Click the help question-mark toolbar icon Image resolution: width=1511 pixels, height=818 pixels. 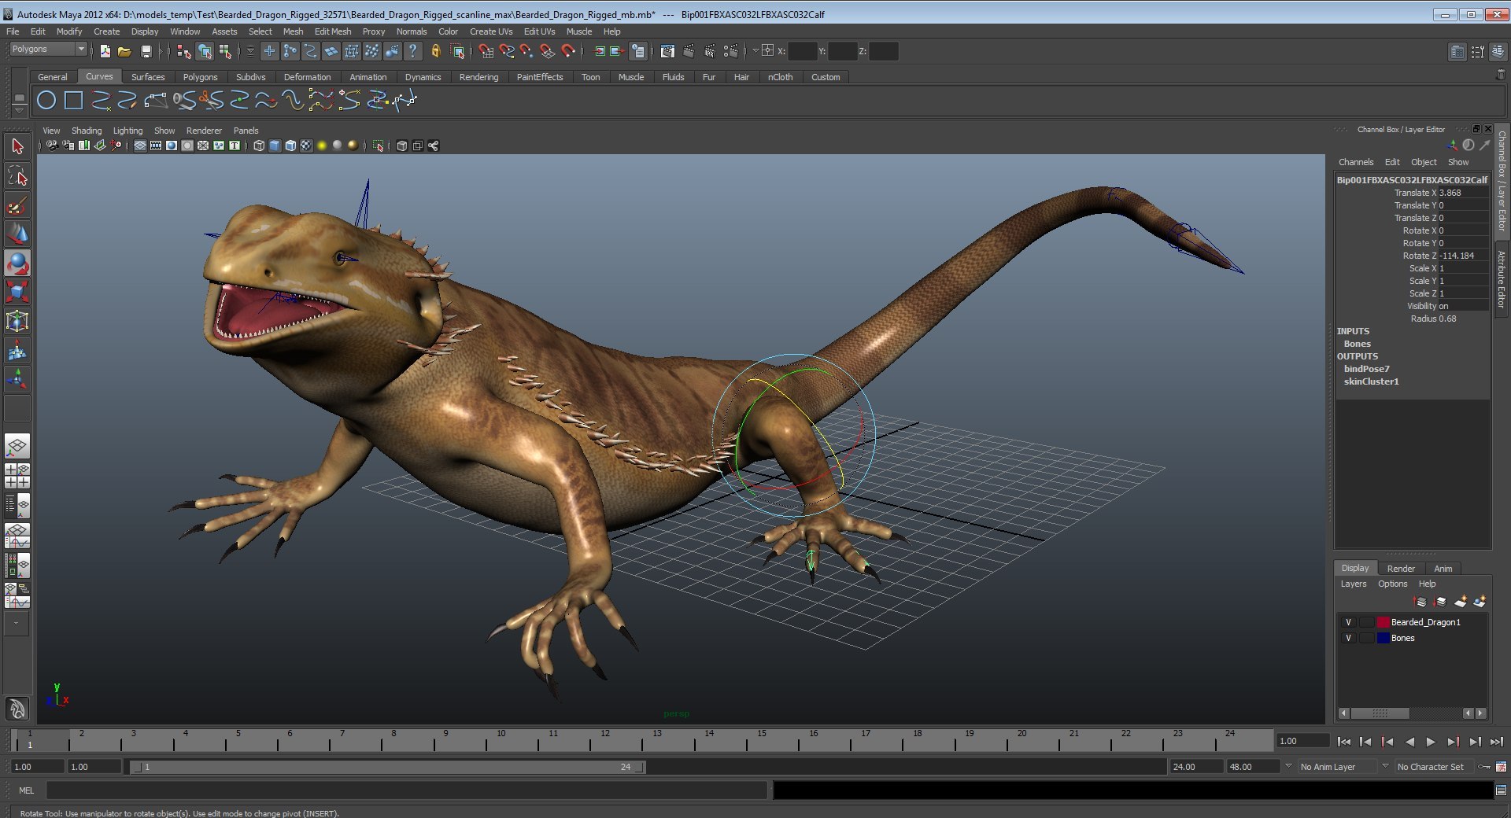(x=412, y=52)
